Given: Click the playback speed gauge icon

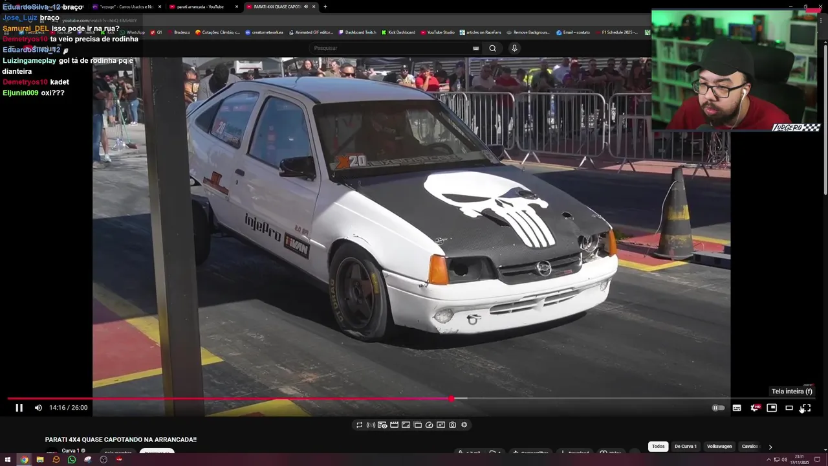Looking at the screenshot, I should point(429,425).
